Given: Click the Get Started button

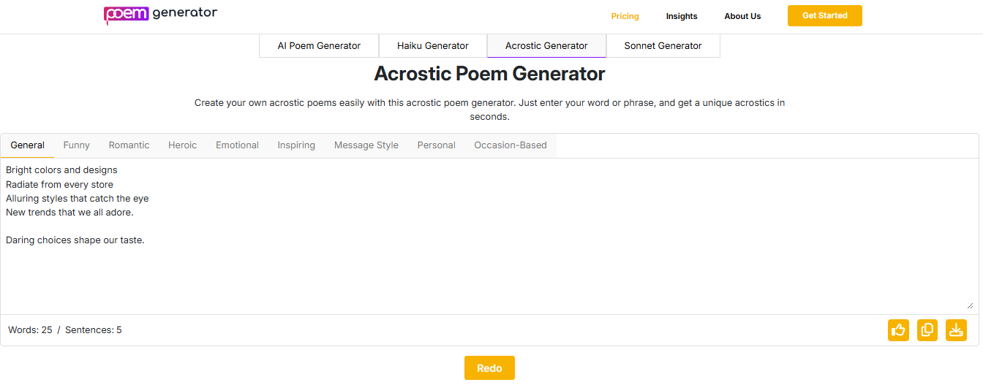Looking at the screenshot, I should (x=825, y=15).
